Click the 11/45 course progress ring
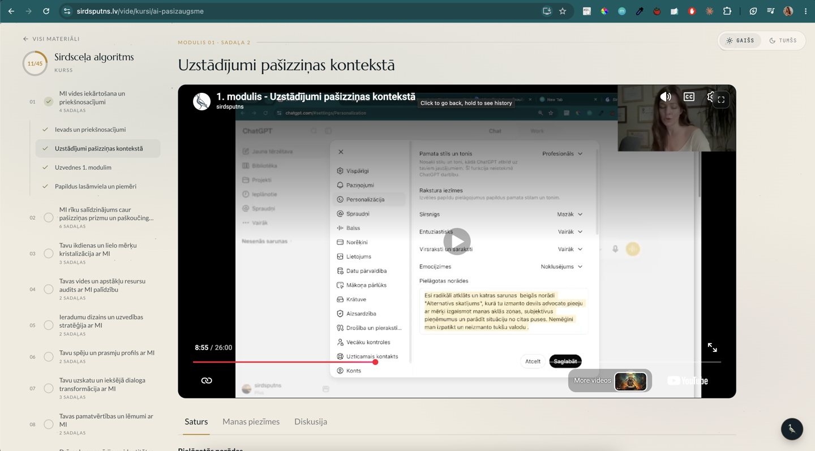815x451 pixels. click(x=35, y=63)
